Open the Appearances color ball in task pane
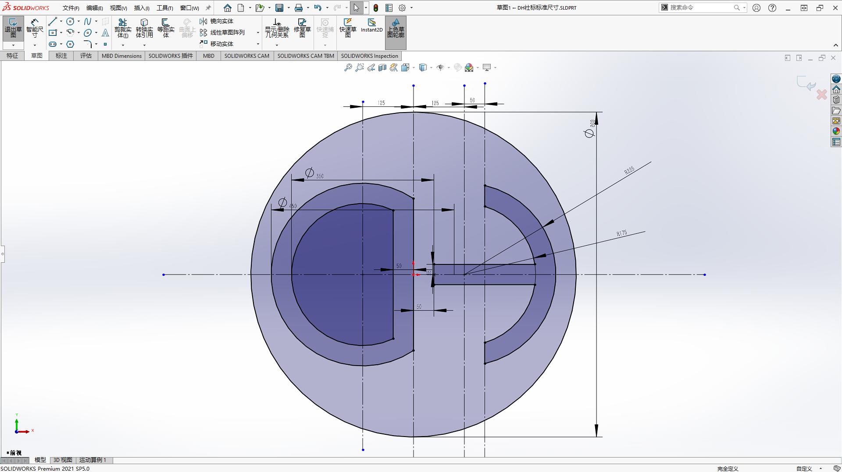Image resolution: width=842 pixels, height=472 pixels. (x=836, y=131)
